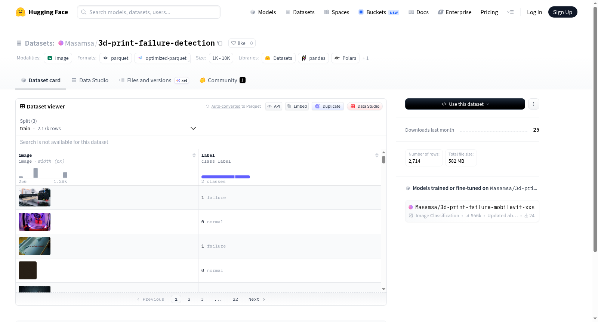Screen dimensions: 598x322
Task: Click the Log In link
Action: coord(534,12)
